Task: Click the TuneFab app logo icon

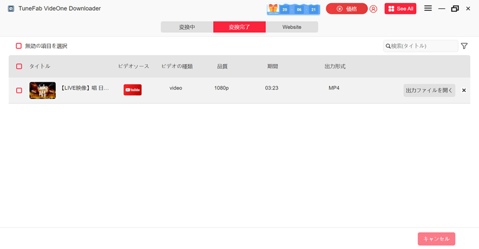Action: 11,8
